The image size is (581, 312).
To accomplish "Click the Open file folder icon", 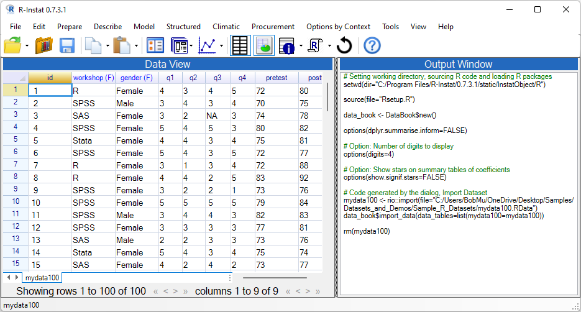I will [x=12, y=45].
